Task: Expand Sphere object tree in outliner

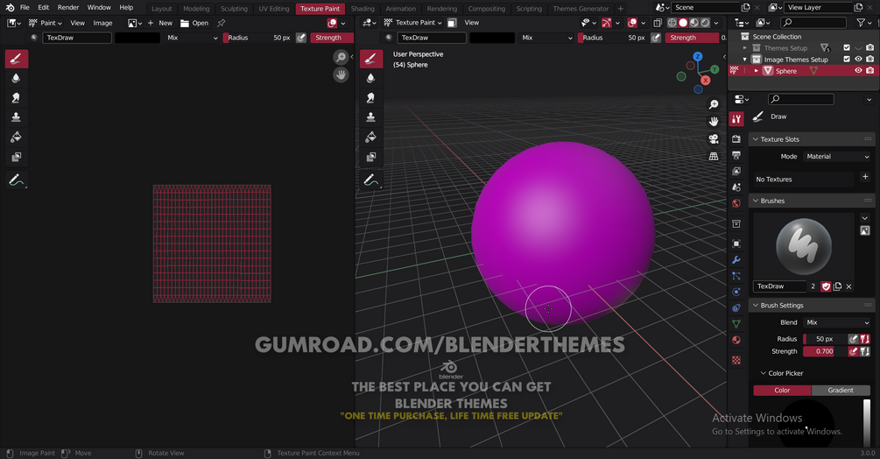Action: (x=757, y=71)
